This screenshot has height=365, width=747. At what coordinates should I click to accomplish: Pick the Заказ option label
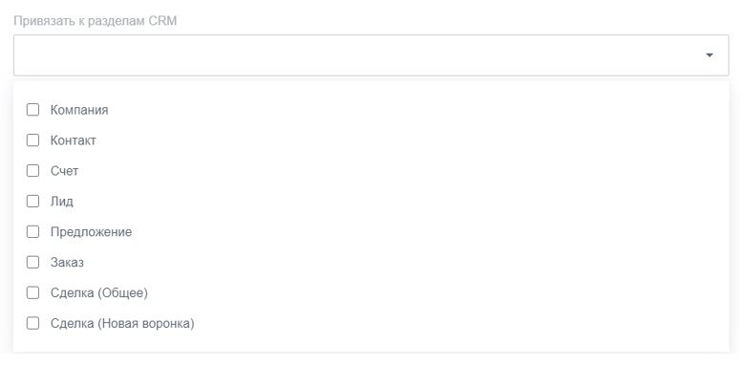click(67, 263)
